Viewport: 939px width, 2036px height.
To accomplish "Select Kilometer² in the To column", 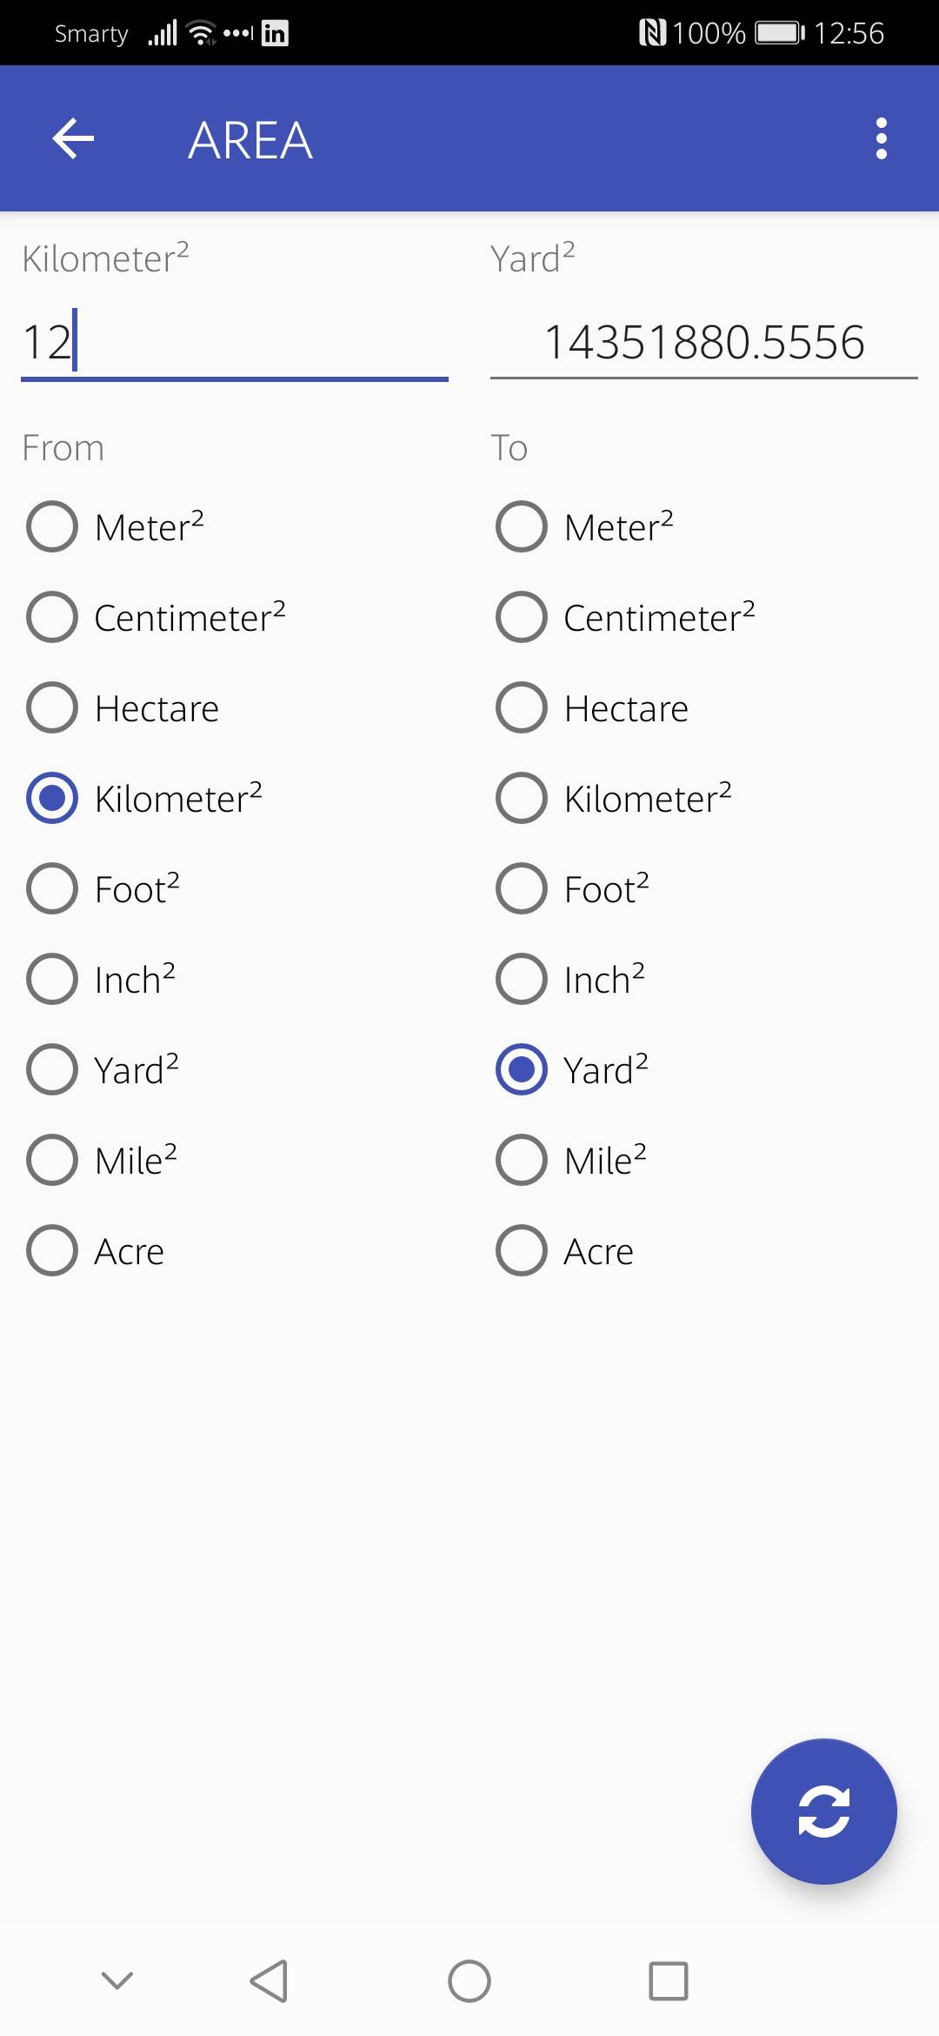I will click(522, 798).
